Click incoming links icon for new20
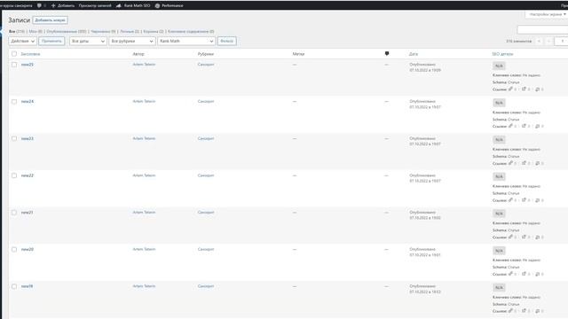This screenshot has height=319, width=568. (x=537, y=274)
